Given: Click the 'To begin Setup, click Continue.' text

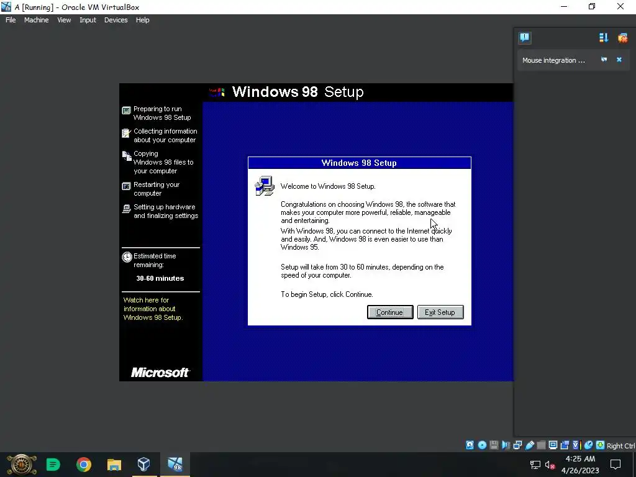Looking at the screenshot, I should tap(327, 294).
